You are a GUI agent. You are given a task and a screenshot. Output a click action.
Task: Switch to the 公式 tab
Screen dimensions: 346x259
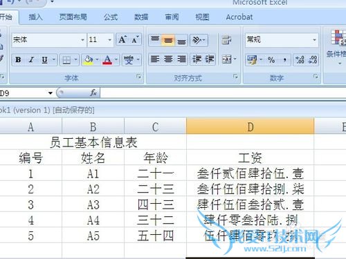pyautogui.click(x=111, y=17)
